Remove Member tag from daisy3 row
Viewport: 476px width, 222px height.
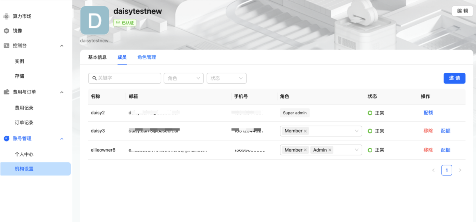click(305, 131)
